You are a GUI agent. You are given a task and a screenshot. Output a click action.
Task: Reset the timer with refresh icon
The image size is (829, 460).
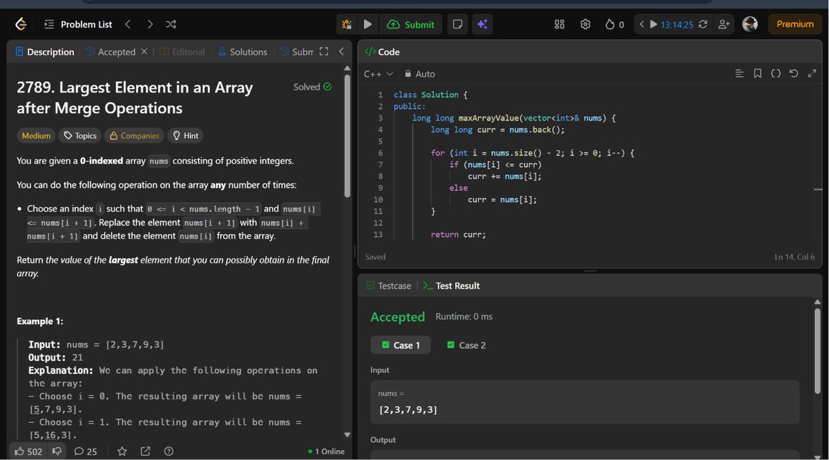point(703,24)
